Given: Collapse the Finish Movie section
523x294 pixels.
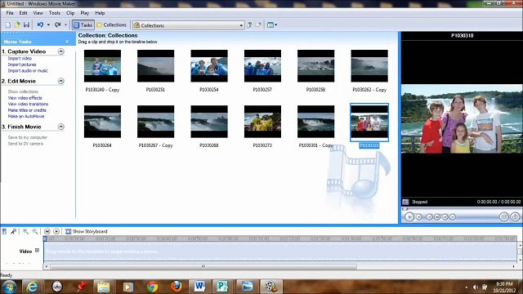Looking at the screenshot, I should tap(60, 127).
